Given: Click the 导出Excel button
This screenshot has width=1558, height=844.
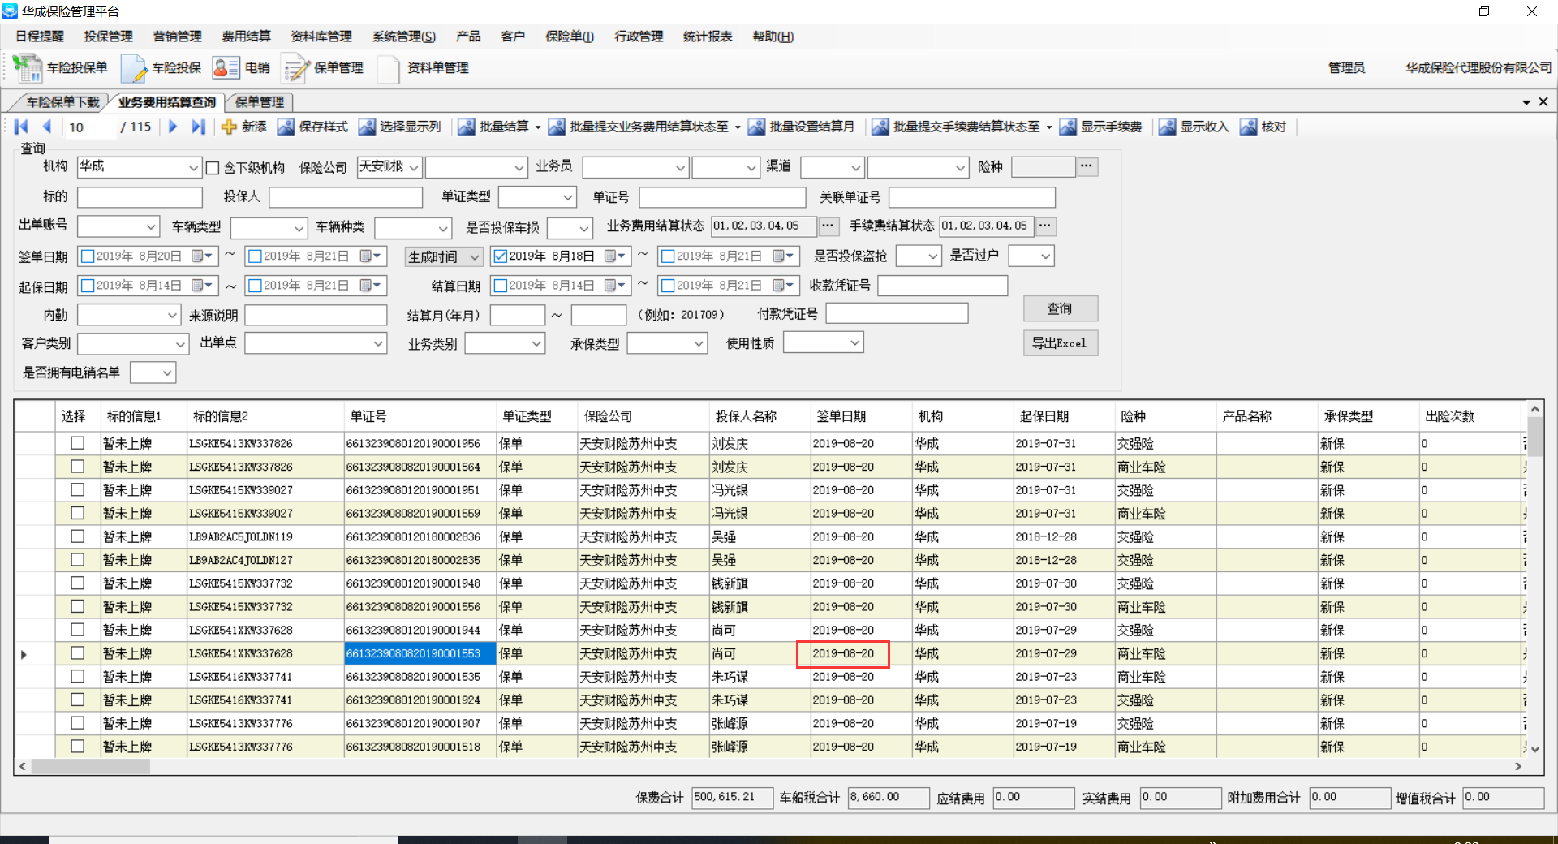Looking at the screenshot, I should pos(1060,343).
